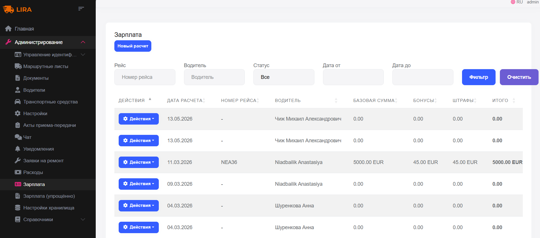This screenshot has height=238, width=540.
Task: Click the database icon for Настройки хранилища
Action: pos(18,207)
